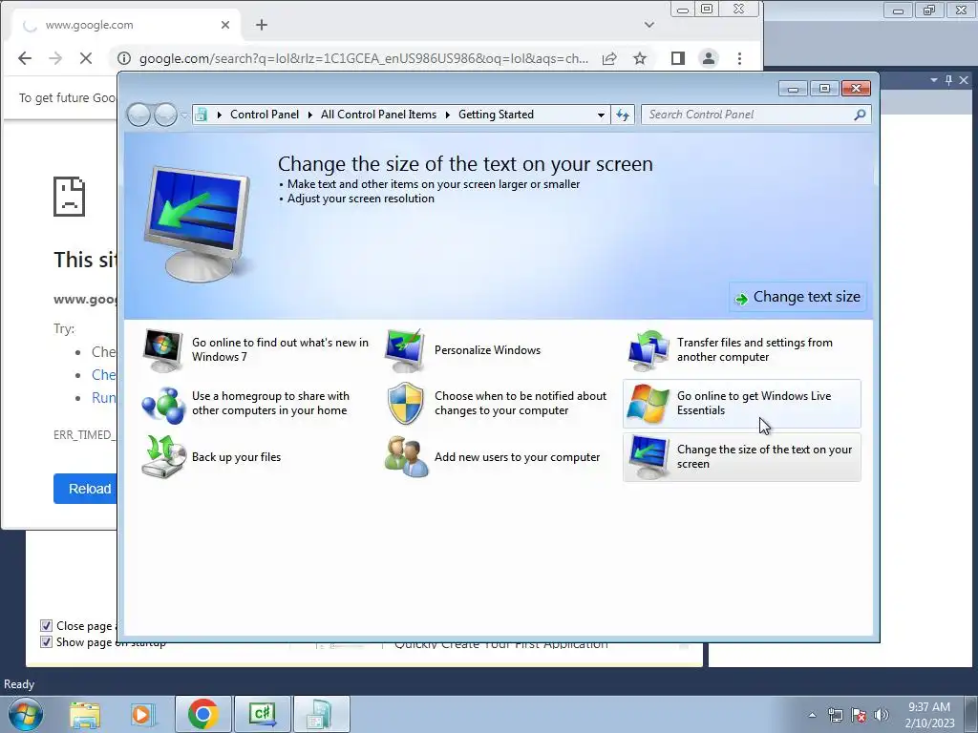Click the magnifier icon in Control Panel search
The image size is (978, 733).
[x=860, y=115]
